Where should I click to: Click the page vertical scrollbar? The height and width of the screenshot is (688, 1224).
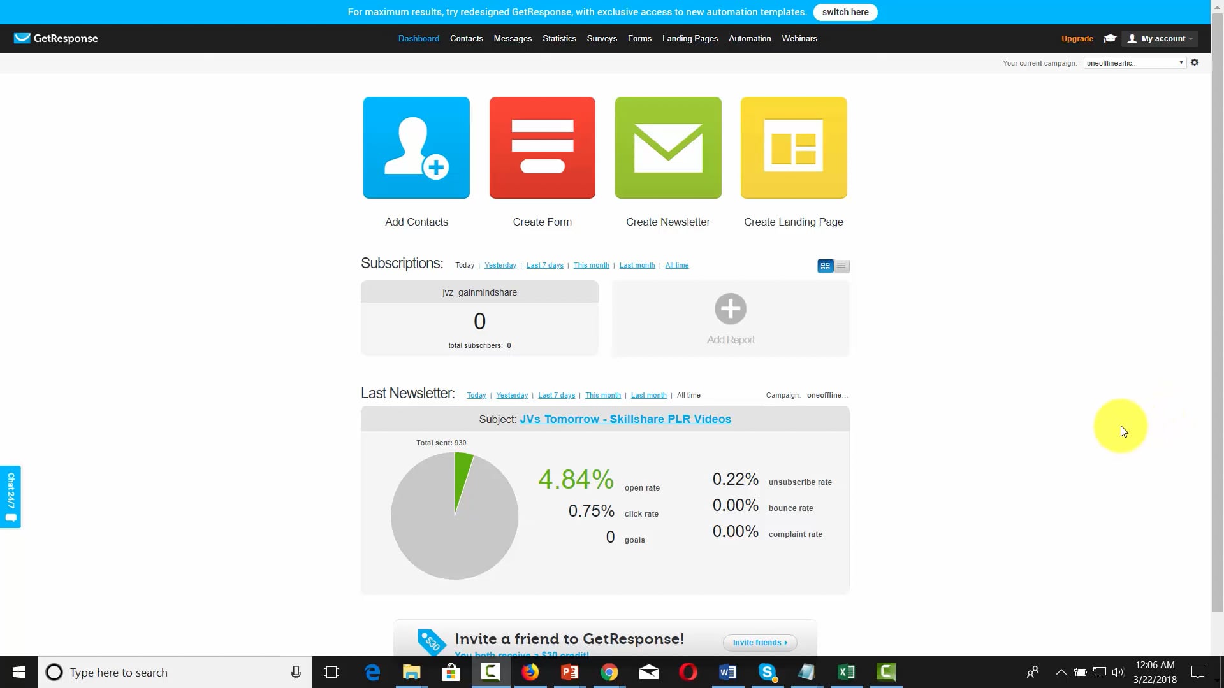[x=1217, y=312]
